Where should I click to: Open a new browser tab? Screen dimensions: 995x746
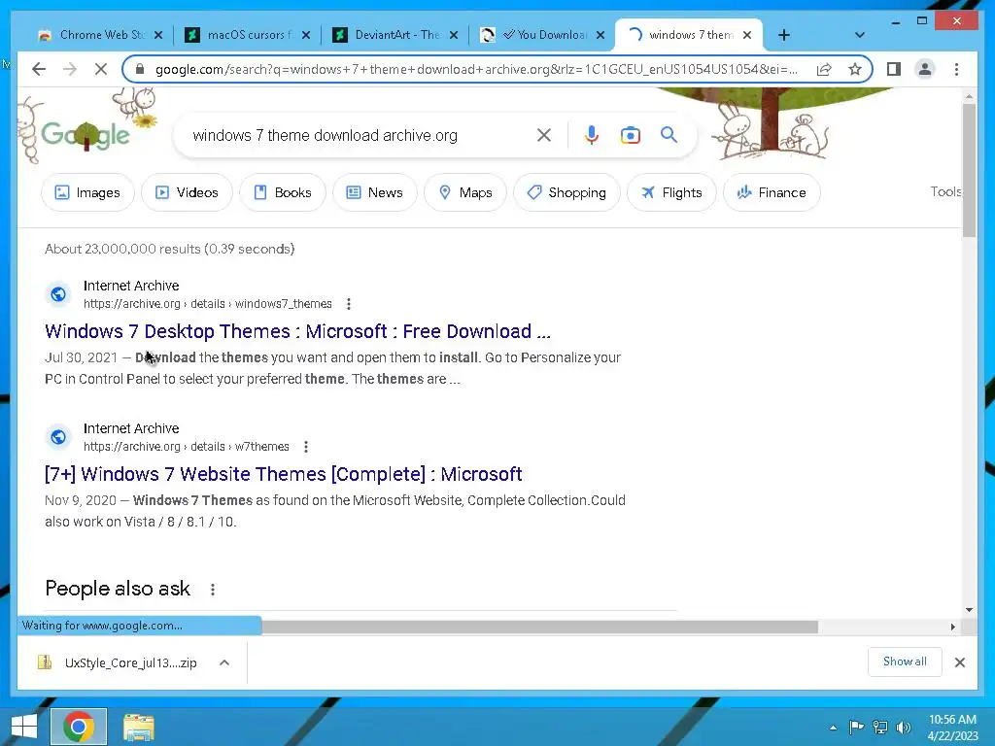pos(784,35)
